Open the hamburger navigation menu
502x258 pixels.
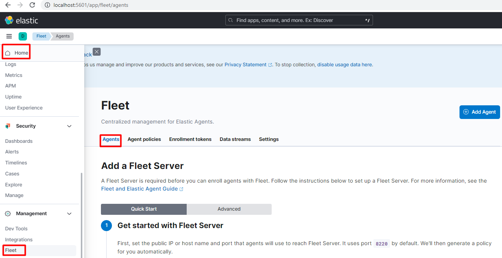click(9, 36)
